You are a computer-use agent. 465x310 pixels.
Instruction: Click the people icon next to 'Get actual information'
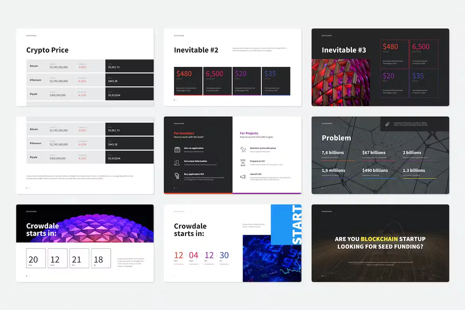pos(177,163)
